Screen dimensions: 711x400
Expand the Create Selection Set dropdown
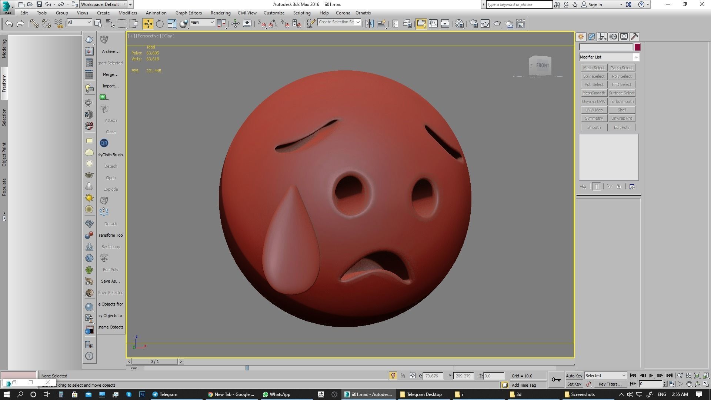click(358, 22)
